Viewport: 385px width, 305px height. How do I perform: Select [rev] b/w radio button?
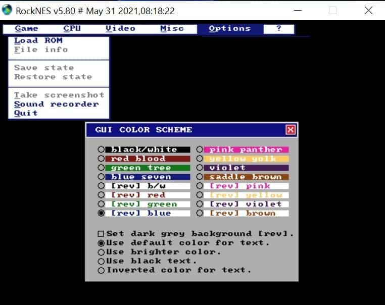(101, 185)
